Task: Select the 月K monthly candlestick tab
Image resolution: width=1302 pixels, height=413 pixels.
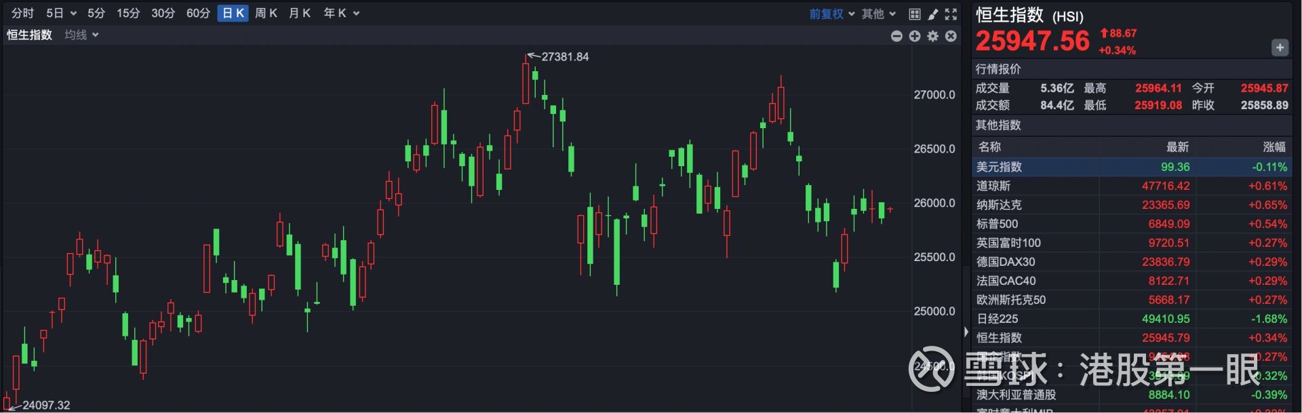Action: [x=300, y=13]
